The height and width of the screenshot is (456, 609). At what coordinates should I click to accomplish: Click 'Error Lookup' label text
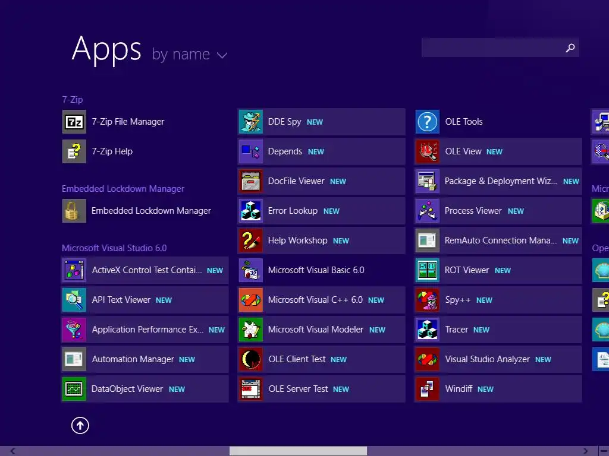pos(293,211)
